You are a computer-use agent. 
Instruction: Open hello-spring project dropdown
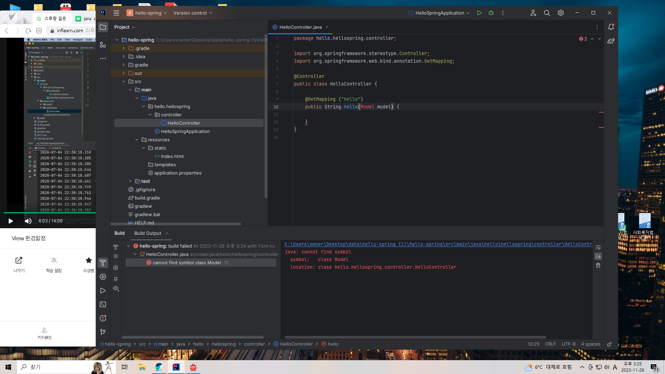pos(147,13)
